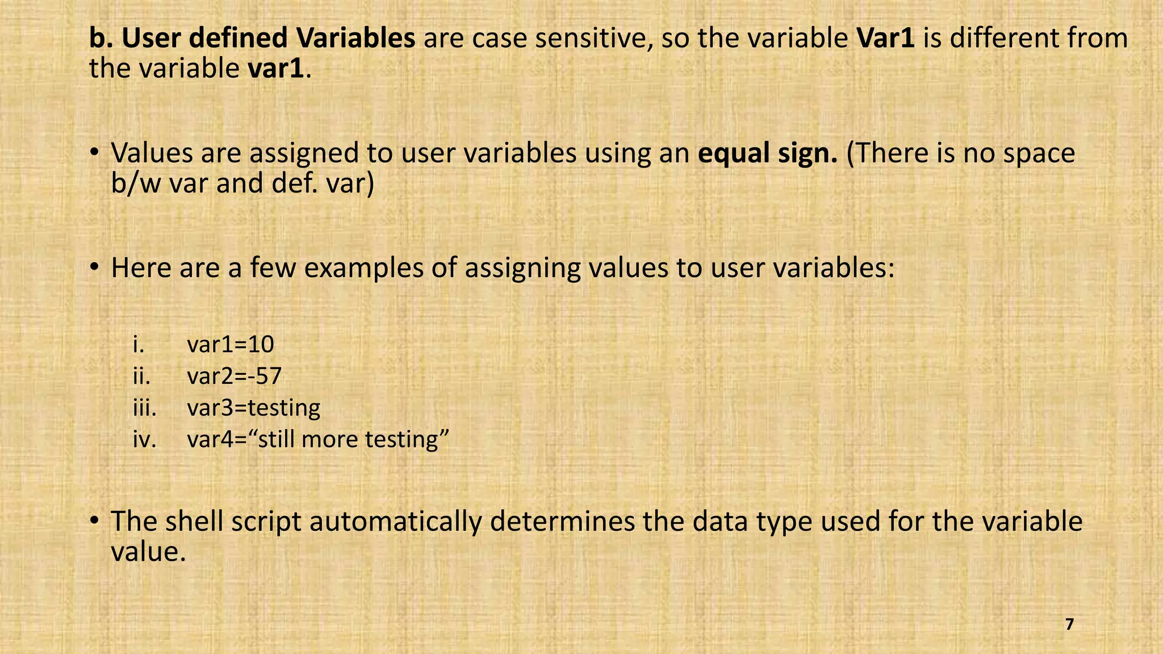
Task: Click the roman numeral 'iv.' marker
Action: 145,439
